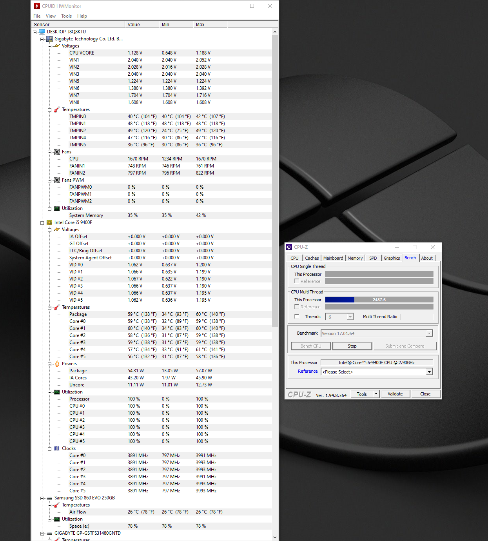Screen dimensions: 488x541
Task: Click the multi thread progress bar showing 2487.6
Action: 379,300
